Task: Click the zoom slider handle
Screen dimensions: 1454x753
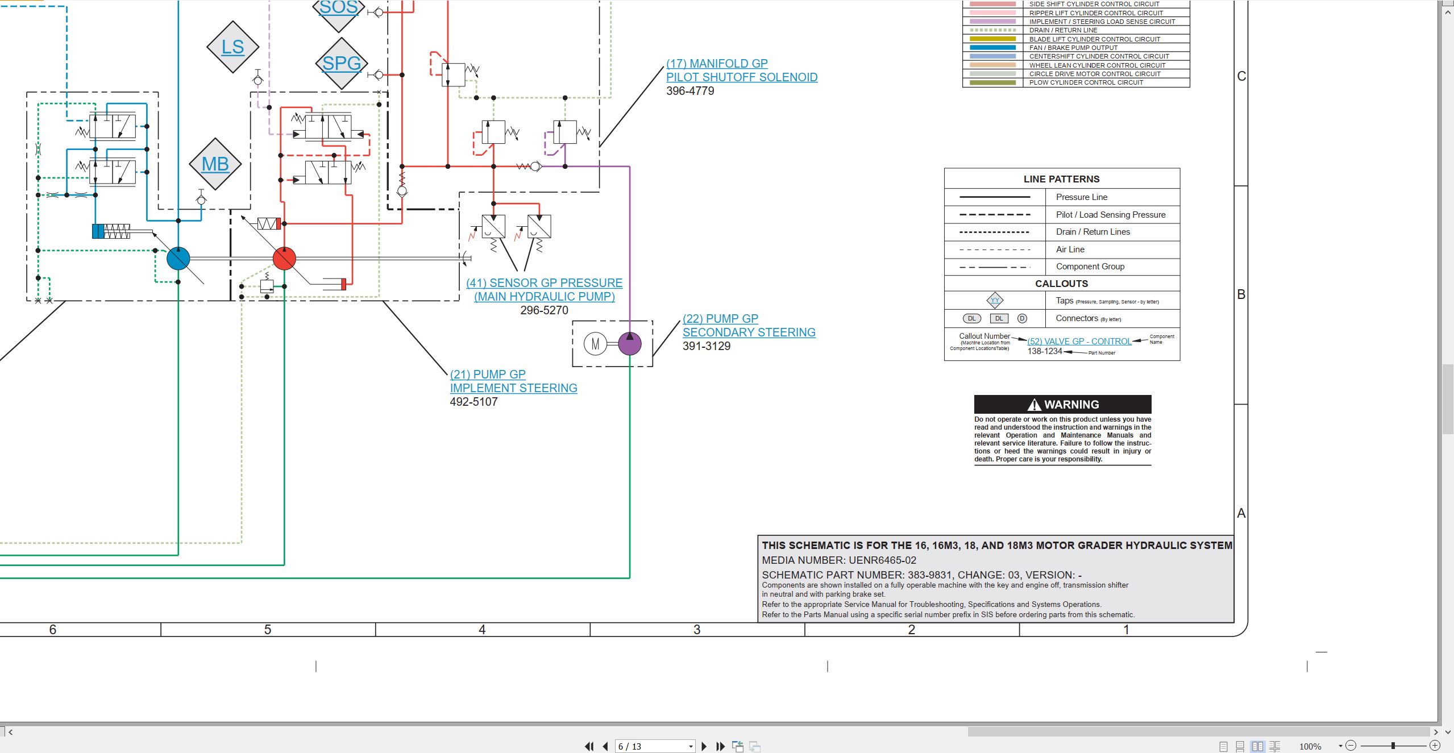Action: pos(1393,746)
